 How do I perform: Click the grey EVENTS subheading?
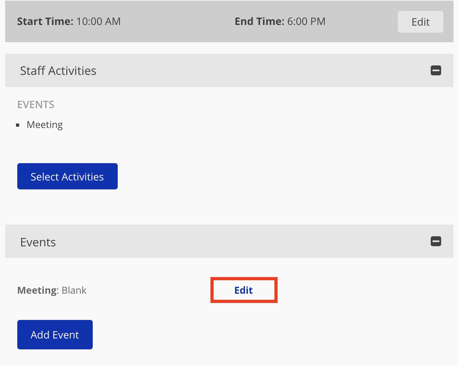[x=36, y=105]
